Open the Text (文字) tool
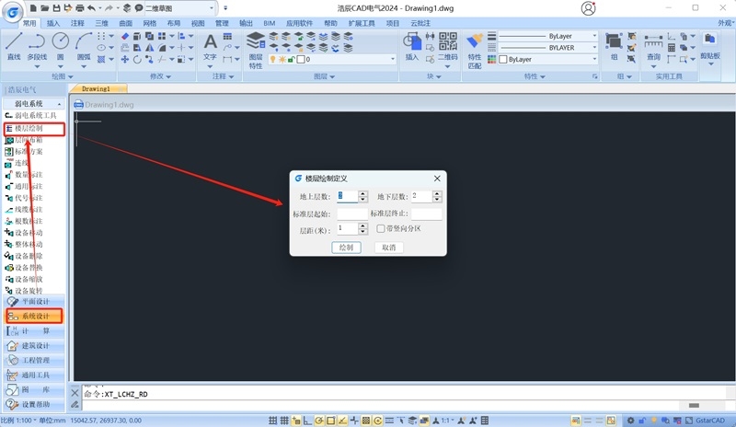 click(x=210, y=46)
